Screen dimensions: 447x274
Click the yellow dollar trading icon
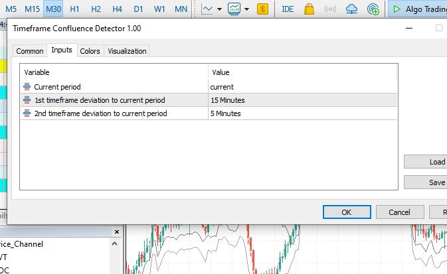coord(262,9)
